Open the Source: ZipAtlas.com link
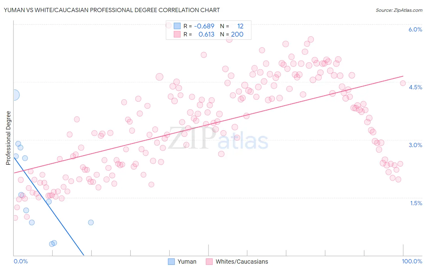 399,10
